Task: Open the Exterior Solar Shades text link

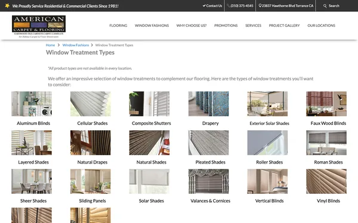Action: (270, 123)
